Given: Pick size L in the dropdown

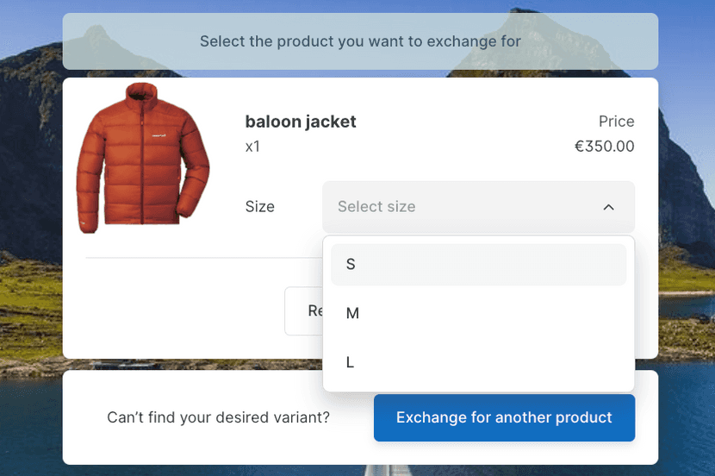Looking at the screenshot, I should tap(478, 363).
